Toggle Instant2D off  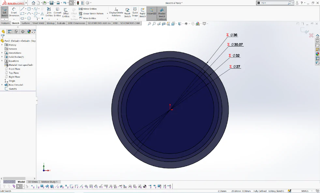pyautogui.click(x=152, y=13)
